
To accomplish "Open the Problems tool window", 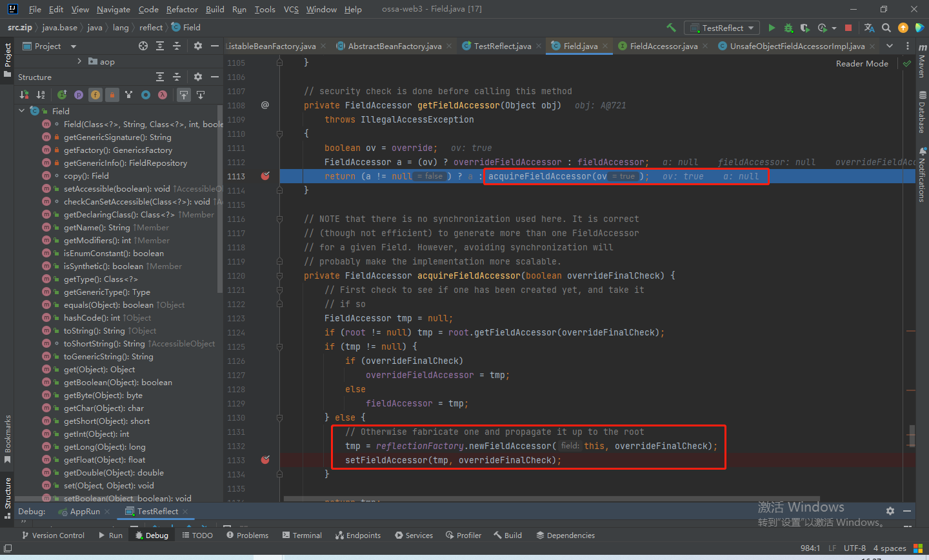I will 247,535.
